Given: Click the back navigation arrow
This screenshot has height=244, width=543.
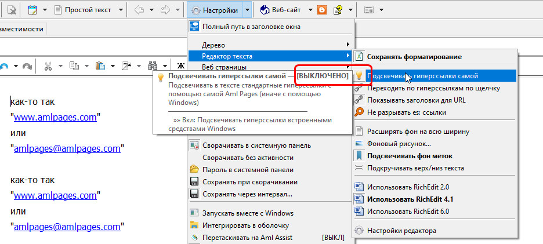Looking at the screenshot, I should point(139,10).
